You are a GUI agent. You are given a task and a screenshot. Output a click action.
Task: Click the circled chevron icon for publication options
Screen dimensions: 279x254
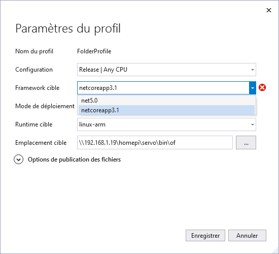point(18,160)
